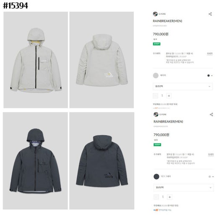
Task: Increase quantity with plus button in top listing
Action: pos(169,96)
